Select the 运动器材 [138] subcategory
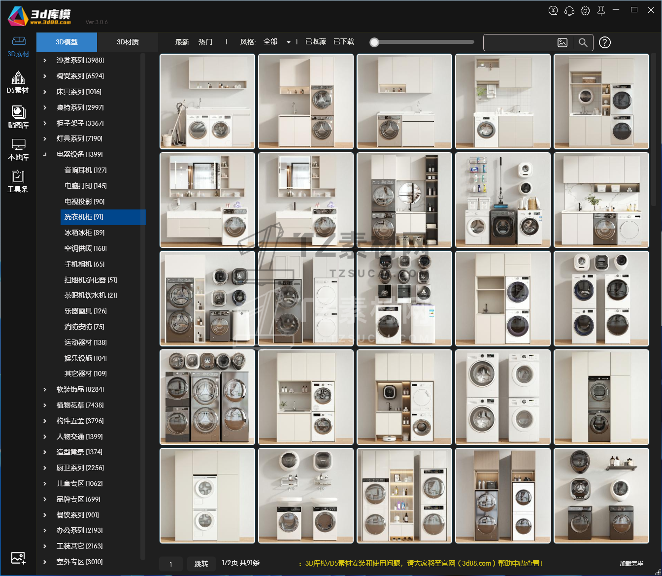The image size is (662, 576). pyautogui.click(x=86, y=342)
